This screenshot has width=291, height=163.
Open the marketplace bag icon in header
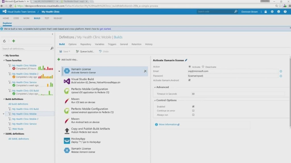266,12
